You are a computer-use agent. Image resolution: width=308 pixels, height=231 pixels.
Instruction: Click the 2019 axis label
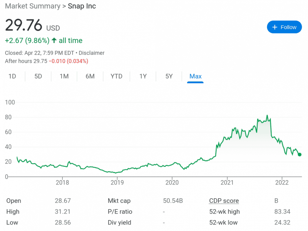117,183
